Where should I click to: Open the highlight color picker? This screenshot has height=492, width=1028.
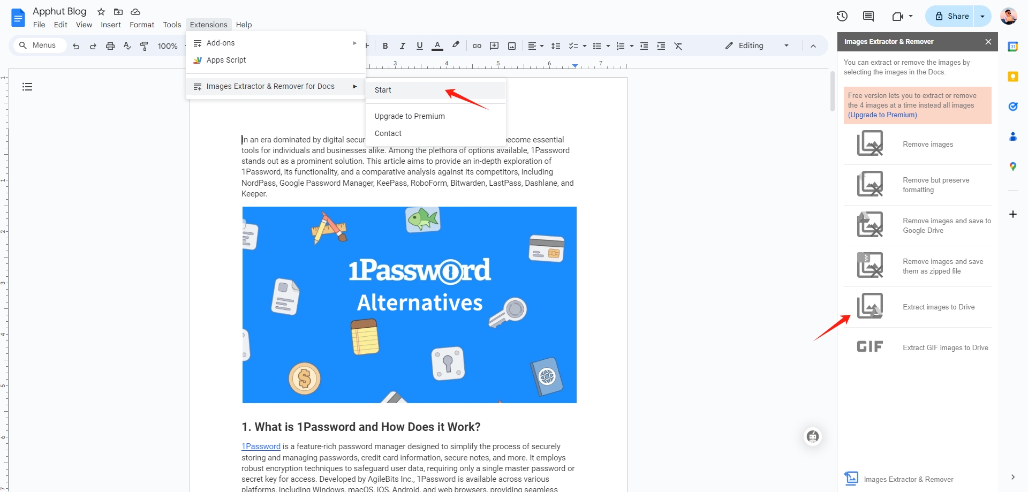456,46
